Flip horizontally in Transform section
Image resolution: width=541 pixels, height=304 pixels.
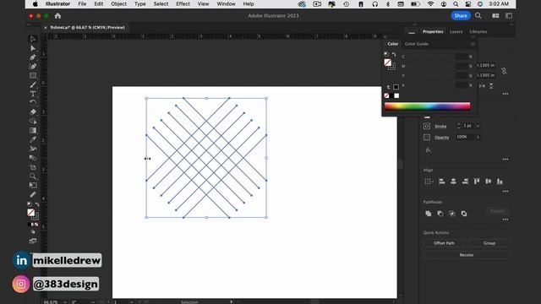click(x=482, y=86)
